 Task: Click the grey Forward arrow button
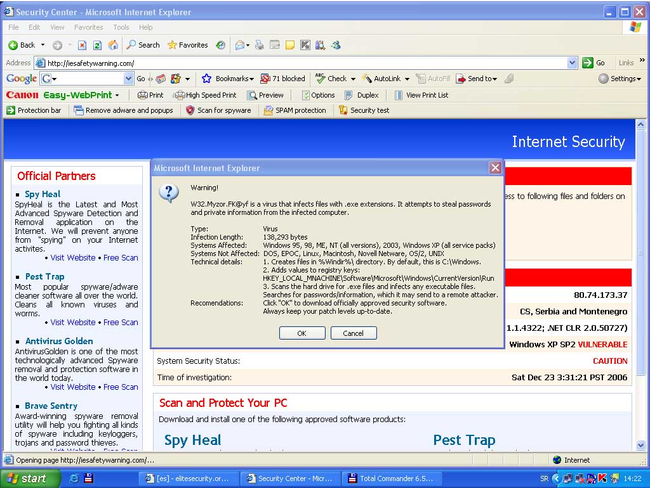(57, 45)
